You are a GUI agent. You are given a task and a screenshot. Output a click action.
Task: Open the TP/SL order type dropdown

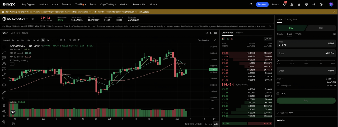[x=299, y=34]
